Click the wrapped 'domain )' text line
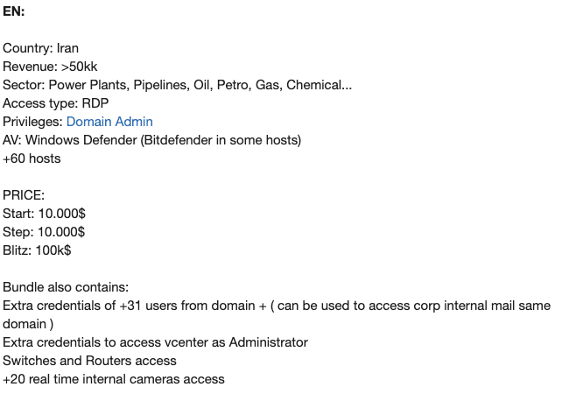 28,324
